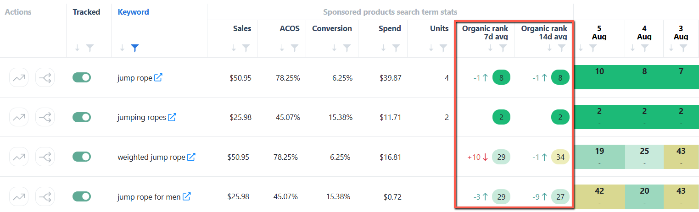This screenshot has width=699, height=212.
Task: Disable tracked switch for jumping ropes
Action: [x=82, y=117]
